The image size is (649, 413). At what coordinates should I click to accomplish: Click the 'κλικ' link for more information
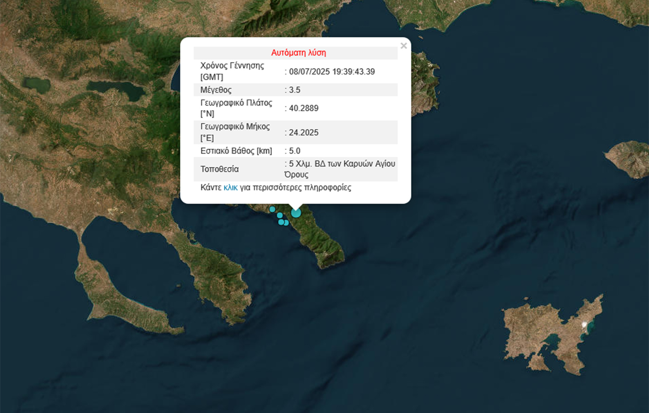point(230,188)
